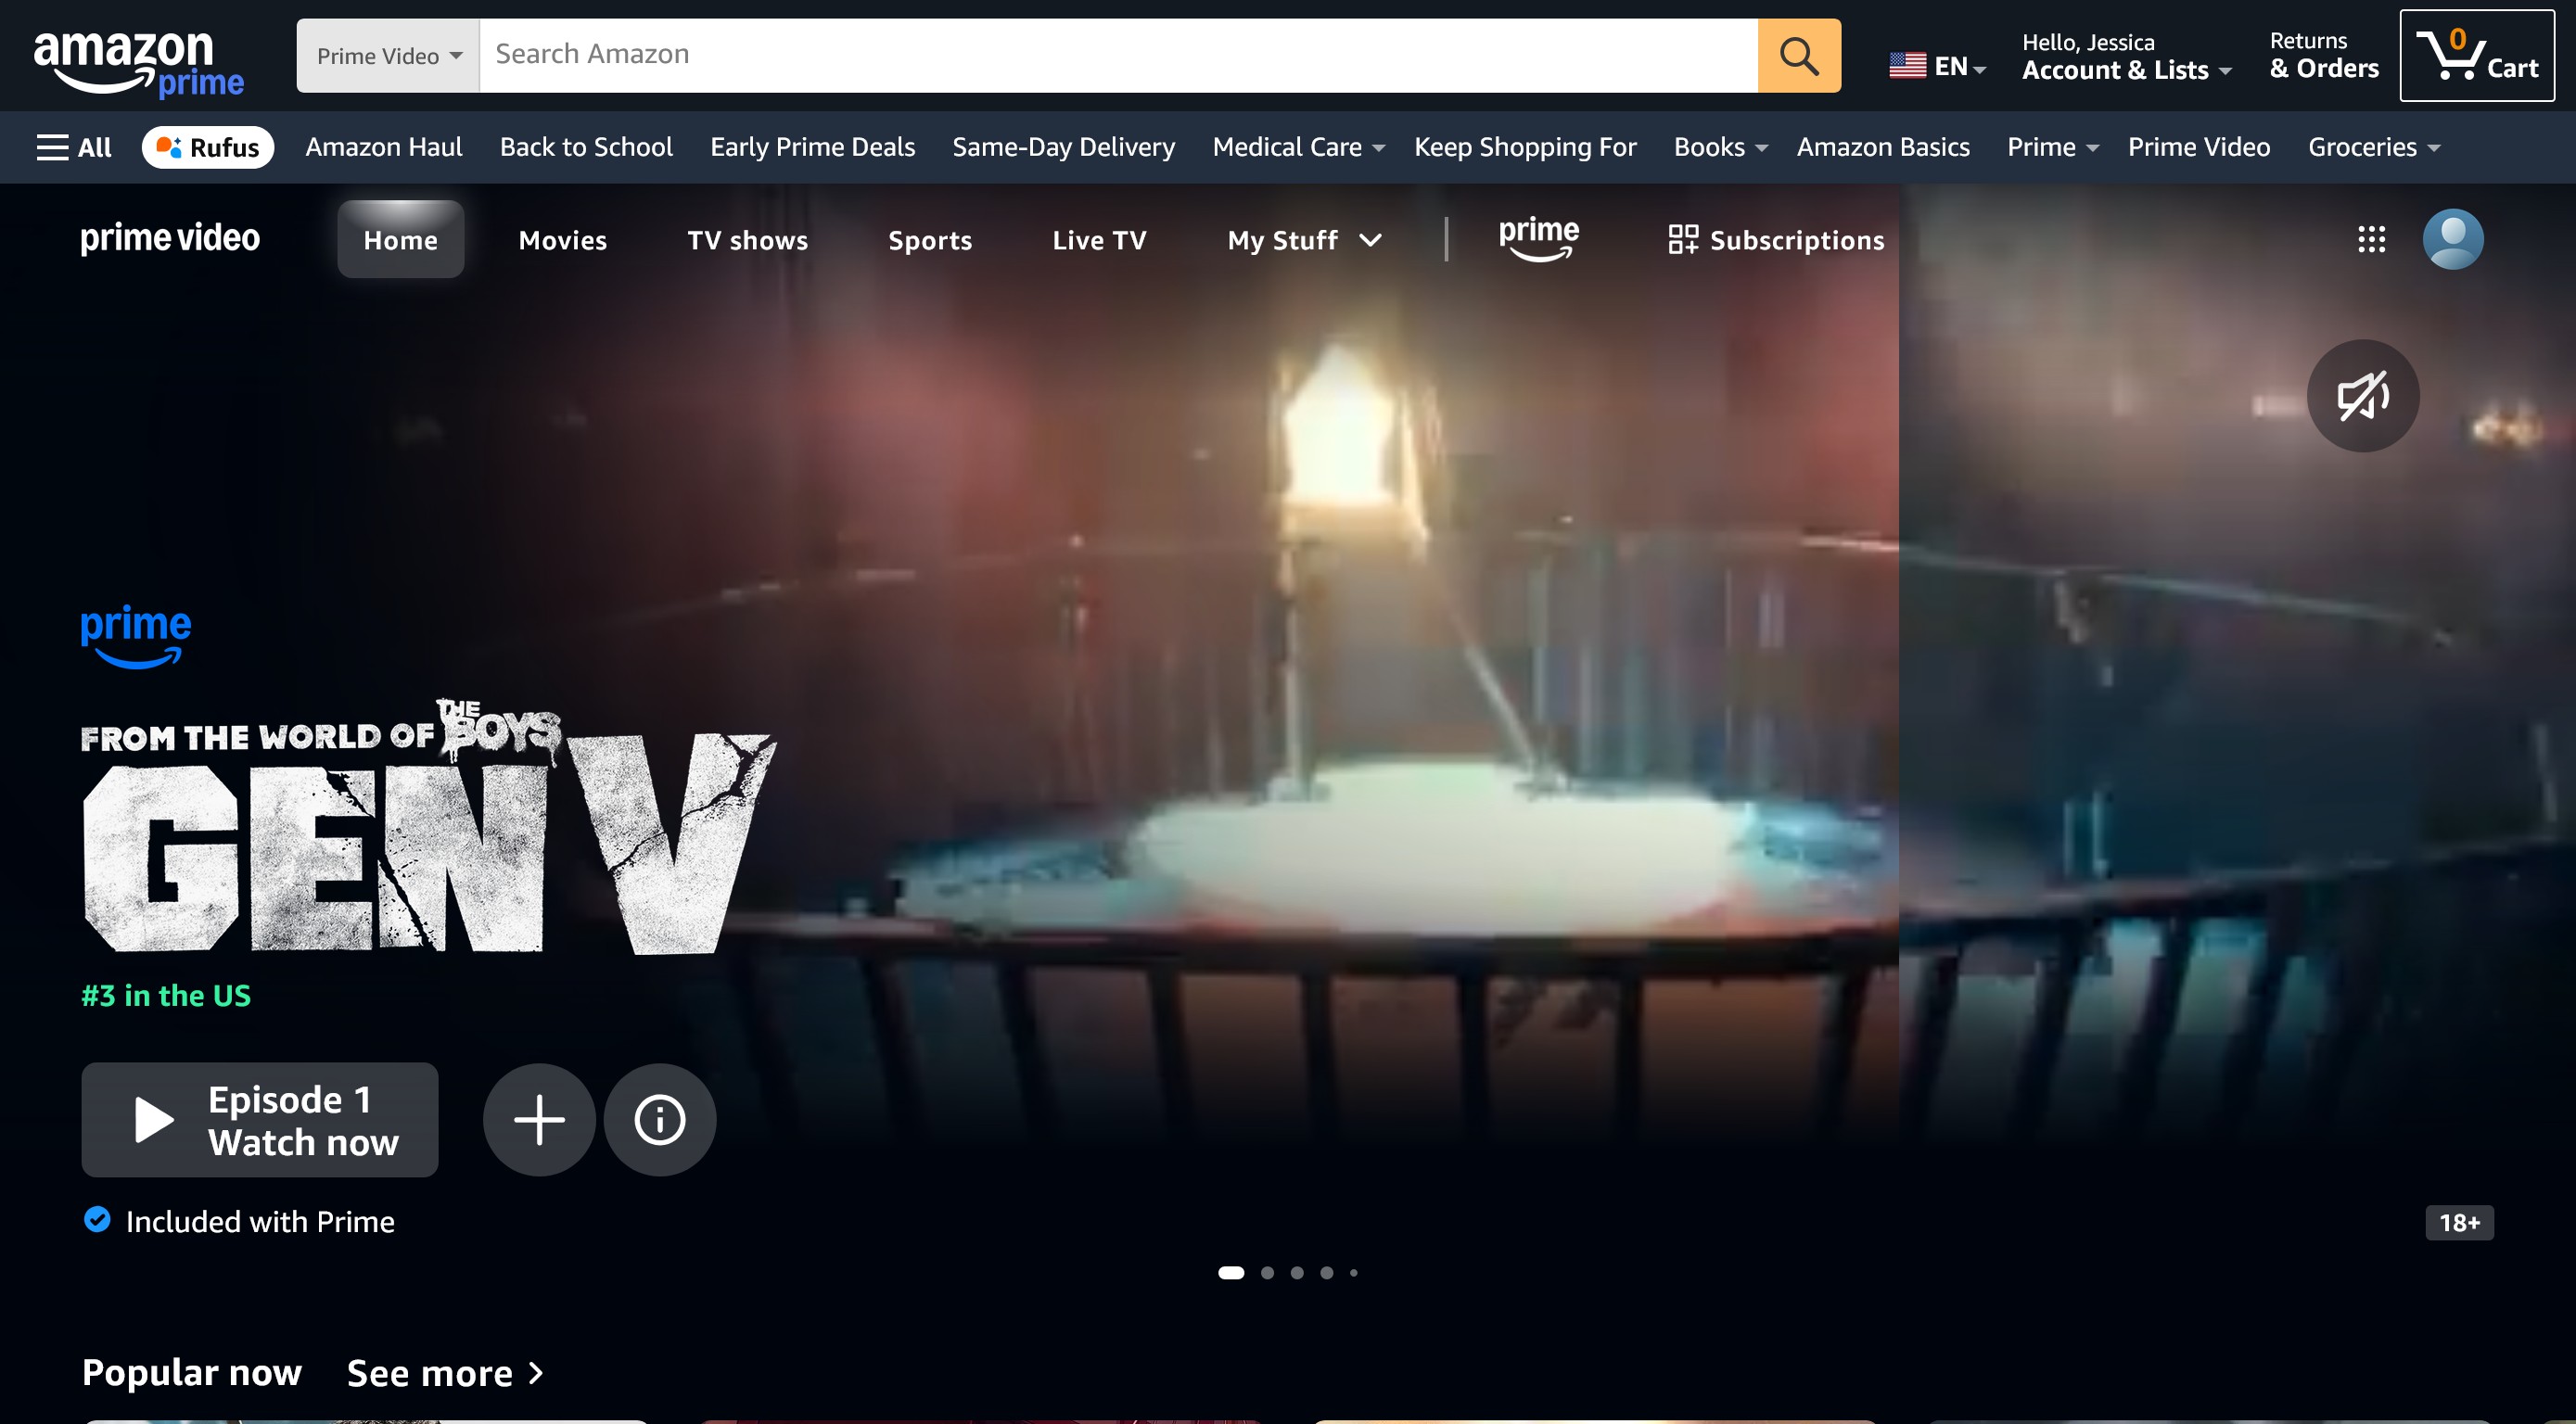Open the shopping cart icon
2576x1424 pixels.
point(2476,56)
